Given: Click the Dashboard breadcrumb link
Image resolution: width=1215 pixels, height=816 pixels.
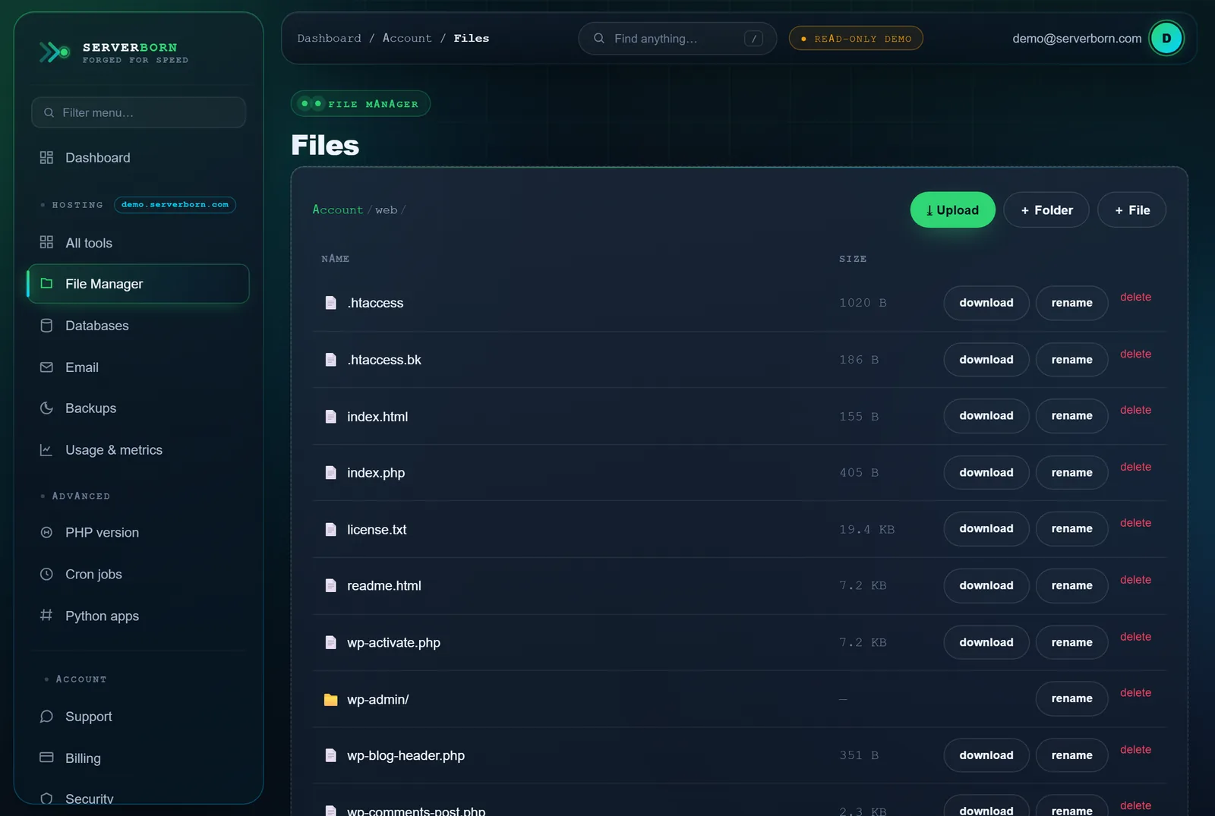Looking at the screenshot, I should [329, 38].
